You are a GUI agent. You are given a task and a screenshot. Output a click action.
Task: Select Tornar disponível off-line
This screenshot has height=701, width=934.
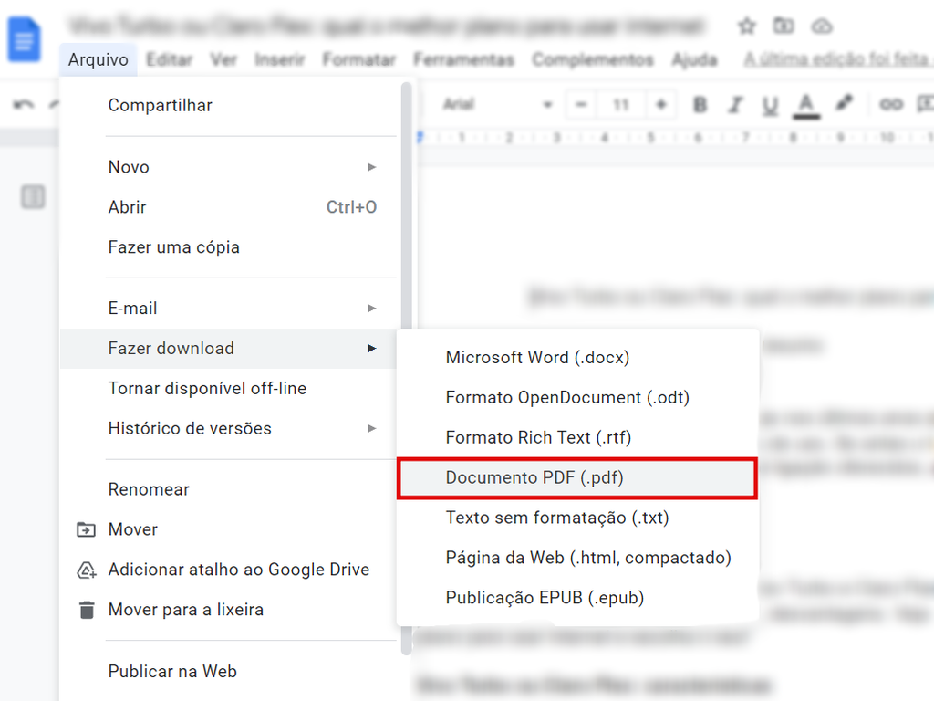click(228, 388)
